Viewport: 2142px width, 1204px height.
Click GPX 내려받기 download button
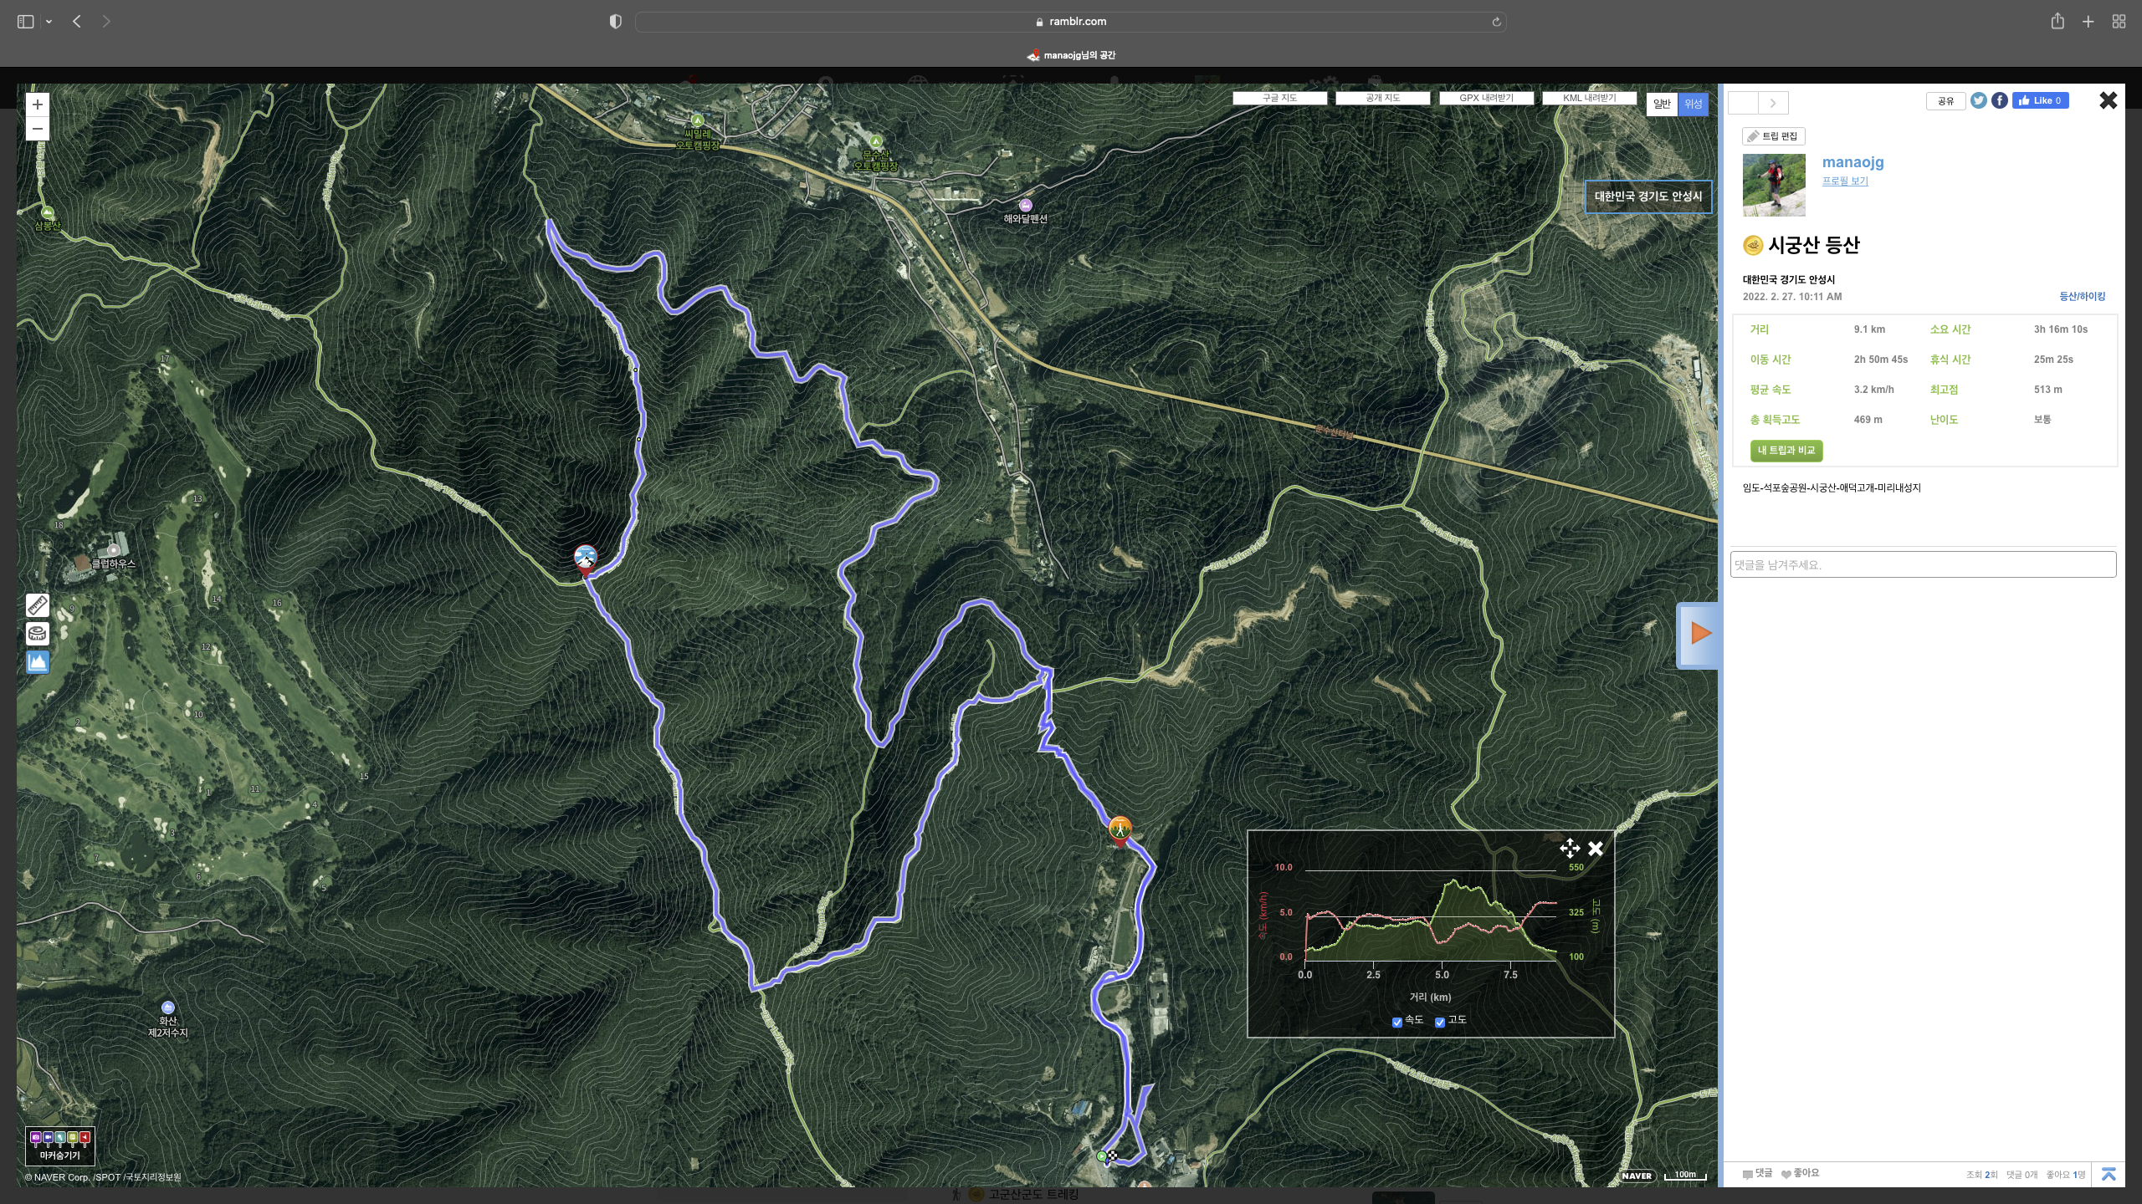tap(1486, 98)
